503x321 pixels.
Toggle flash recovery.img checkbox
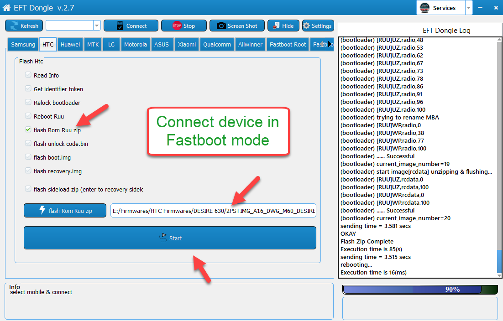pos(28,171)
